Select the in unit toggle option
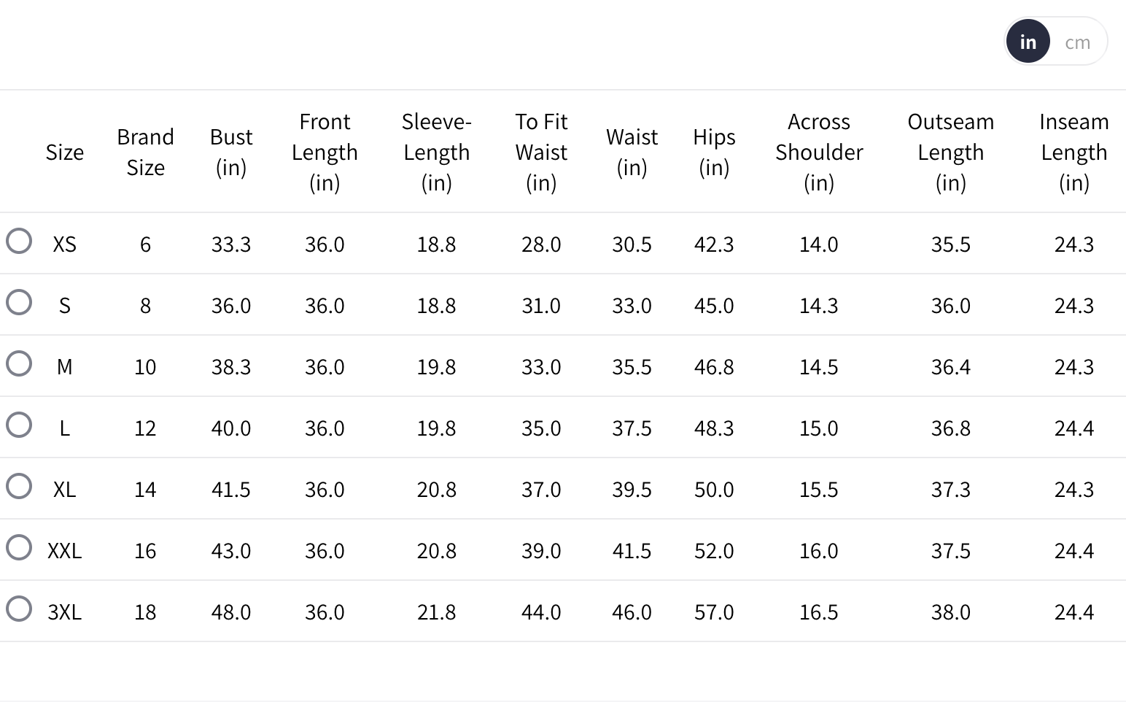The width and height of the screenshot is (1126, 702). (1028, 42)
